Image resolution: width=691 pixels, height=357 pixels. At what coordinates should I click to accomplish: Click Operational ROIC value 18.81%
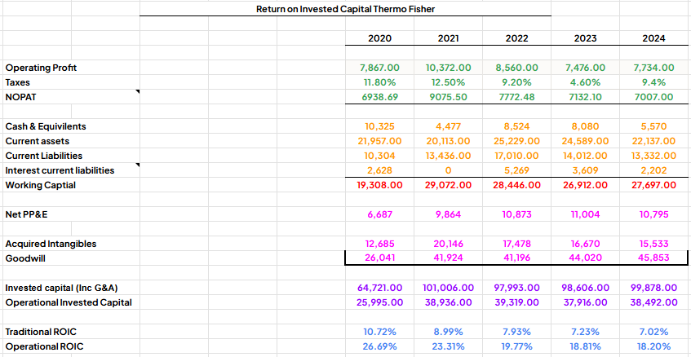[586, 346]
